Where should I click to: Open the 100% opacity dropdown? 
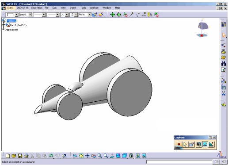click(30, 15)
